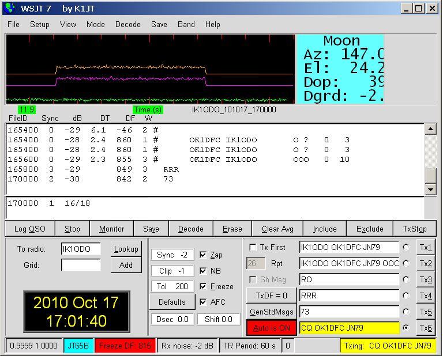The width and height of the screenshot is (443, 356).
Task: Click the Stop button
Action: (72, 229)
